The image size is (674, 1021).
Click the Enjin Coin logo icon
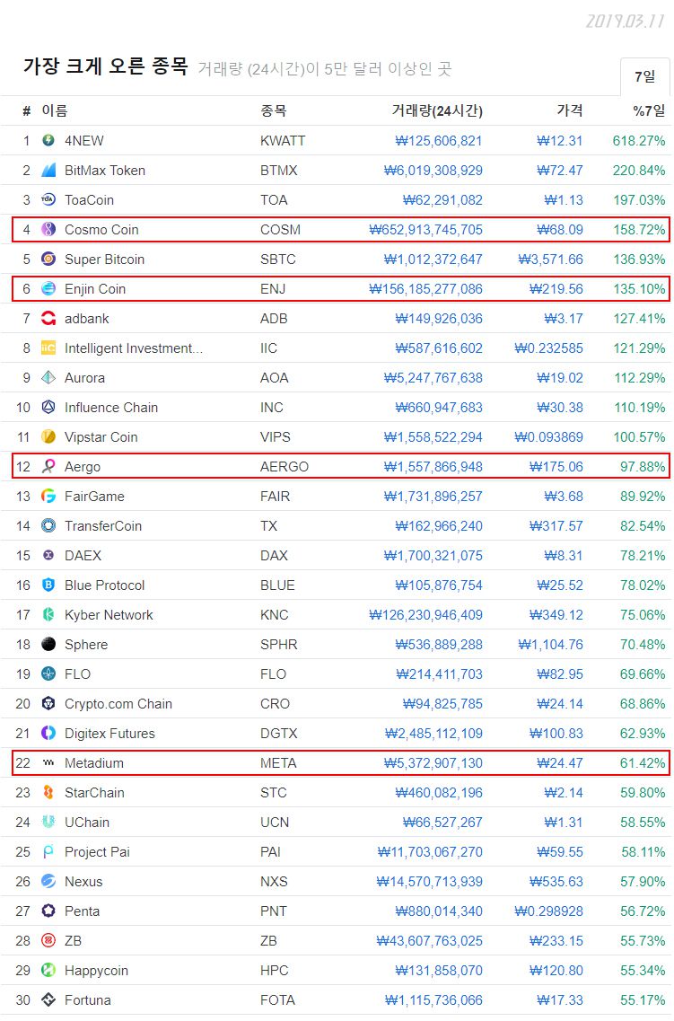(48, 288)
